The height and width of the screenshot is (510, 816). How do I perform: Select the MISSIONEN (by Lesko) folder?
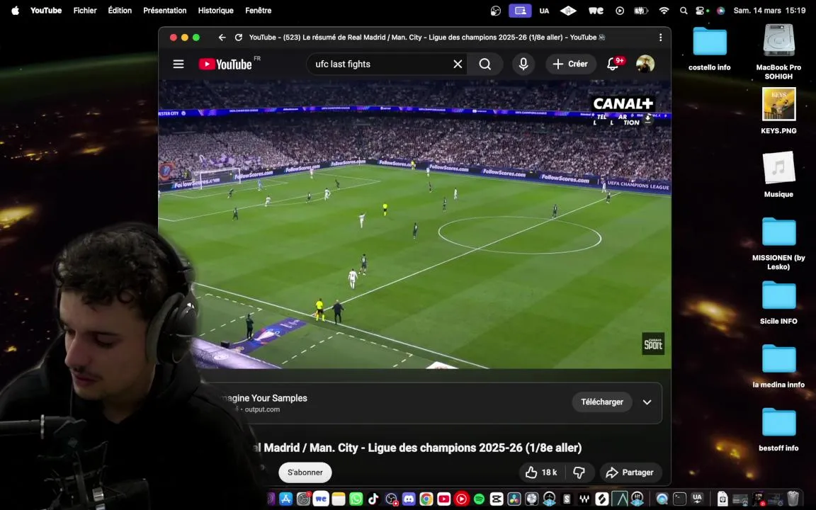778,244
